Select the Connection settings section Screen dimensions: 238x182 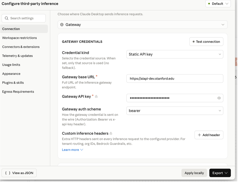pos(24,29)
